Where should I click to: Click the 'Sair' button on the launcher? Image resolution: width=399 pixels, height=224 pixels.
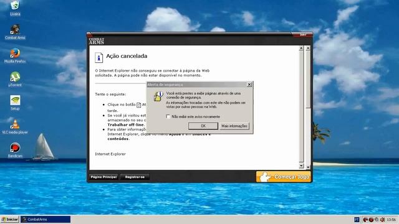point(302,35)
